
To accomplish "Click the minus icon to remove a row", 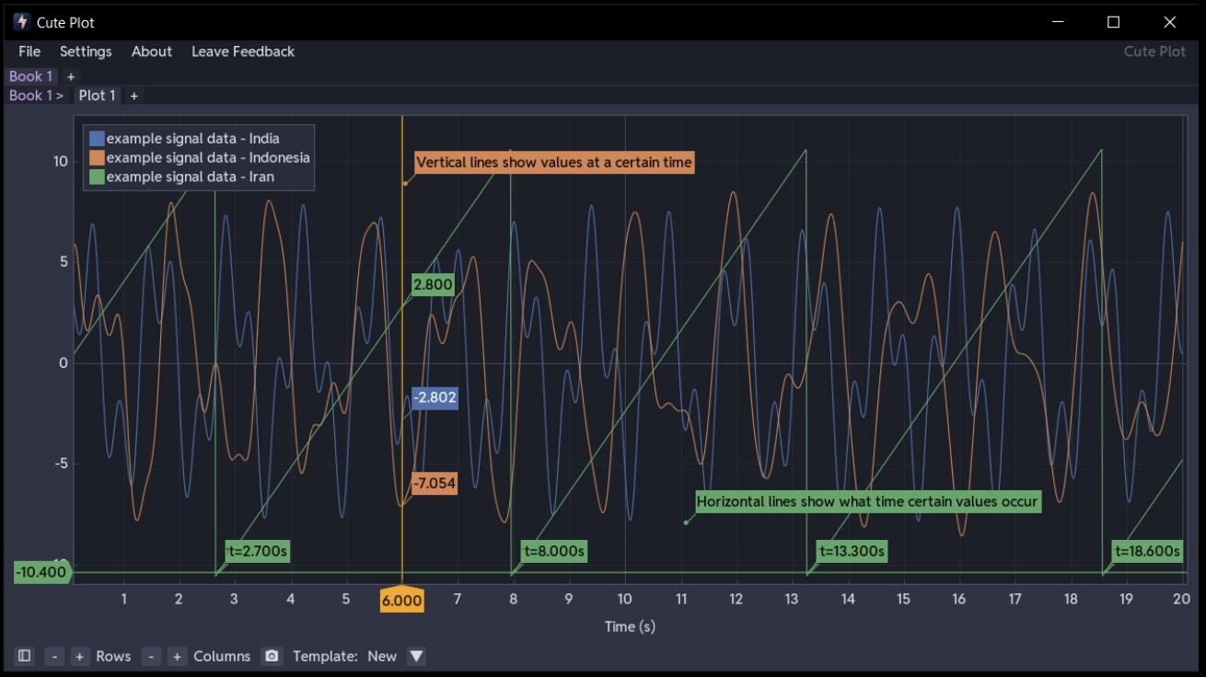I will [x=54, y=656].
